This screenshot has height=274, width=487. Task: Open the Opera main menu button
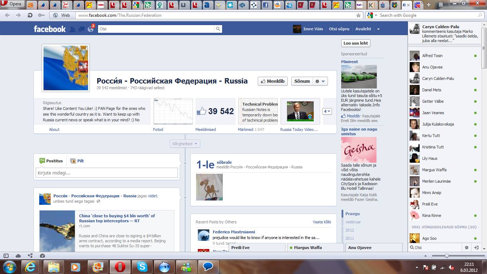[x=12, y=4]
